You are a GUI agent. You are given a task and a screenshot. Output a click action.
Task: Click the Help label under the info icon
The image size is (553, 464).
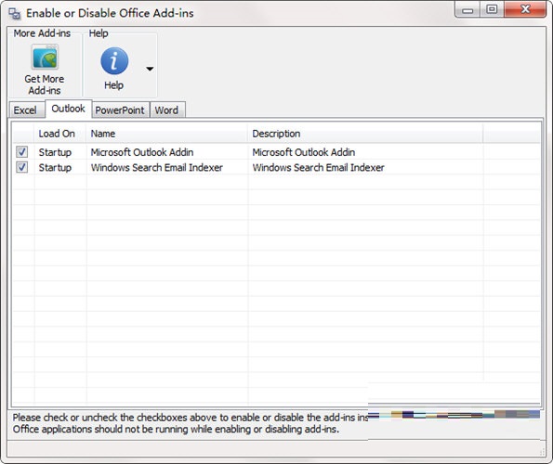[x=114, y=85]
